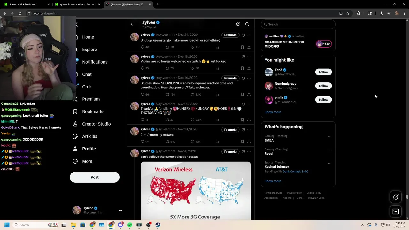Repost the THOTSGIVING post
409x230 pixels.
click(x=167, y=120)
